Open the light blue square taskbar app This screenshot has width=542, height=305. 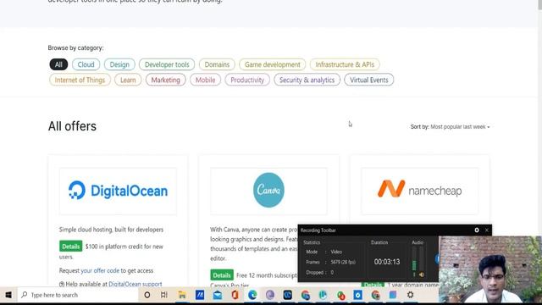tap(393, 295)
